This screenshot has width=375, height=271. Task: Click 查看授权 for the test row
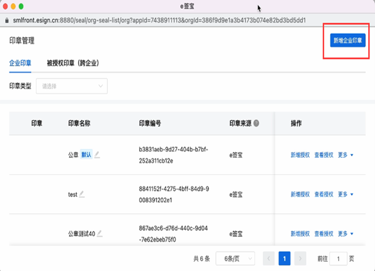pos(324,194)
